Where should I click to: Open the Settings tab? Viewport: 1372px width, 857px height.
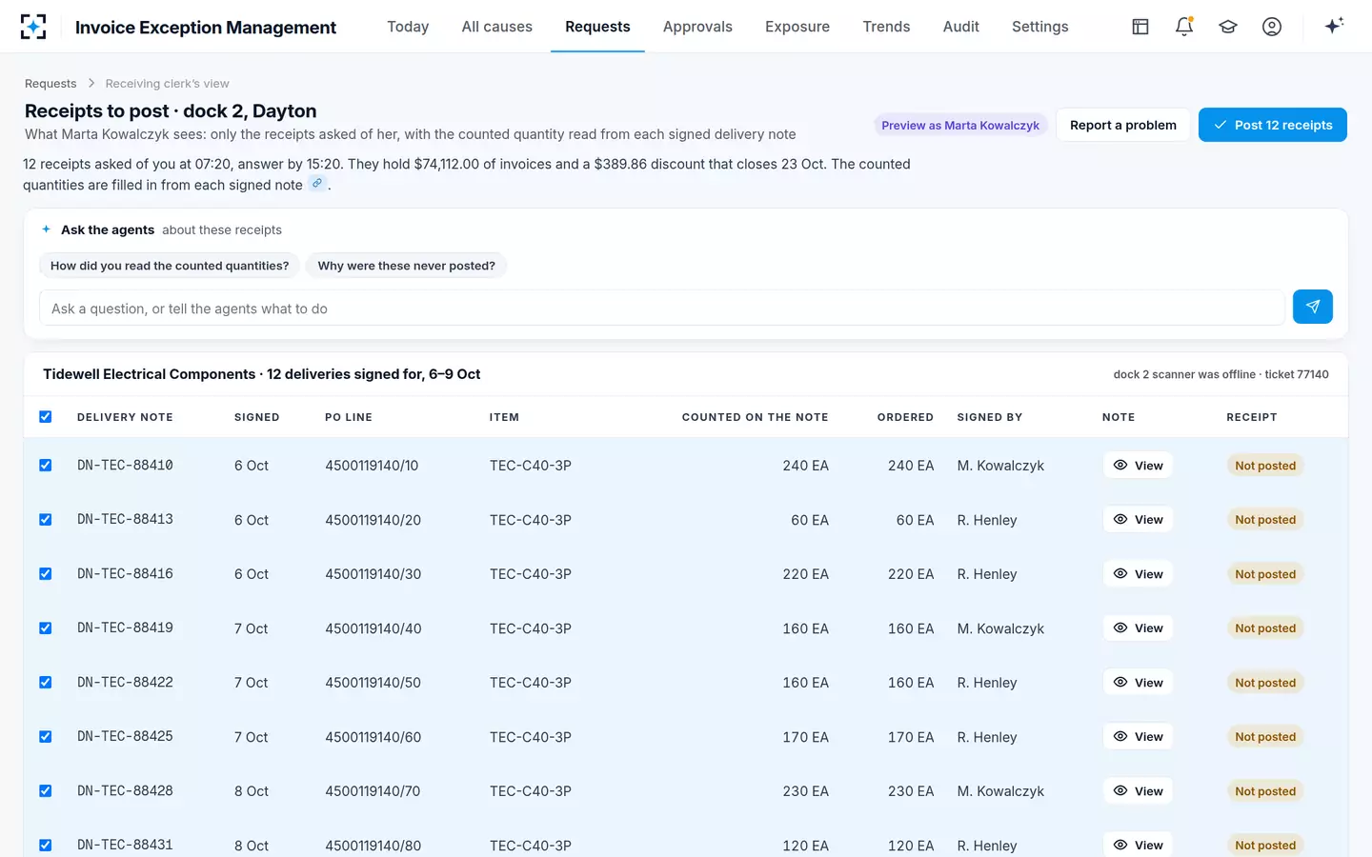(x=1040, y=27)
